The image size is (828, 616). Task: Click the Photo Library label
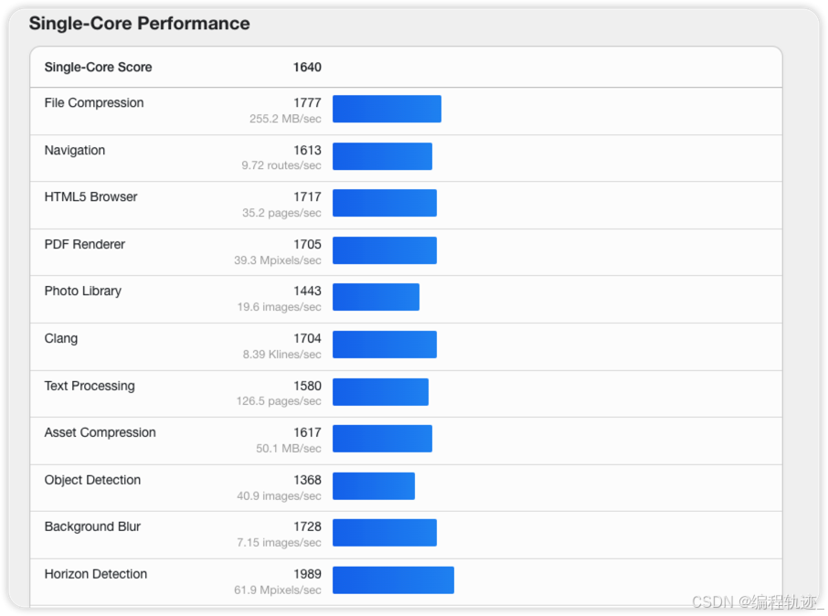point(83,292)
